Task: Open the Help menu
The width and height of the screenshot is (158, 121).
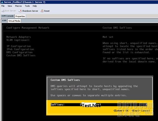Action: point(35,6)
